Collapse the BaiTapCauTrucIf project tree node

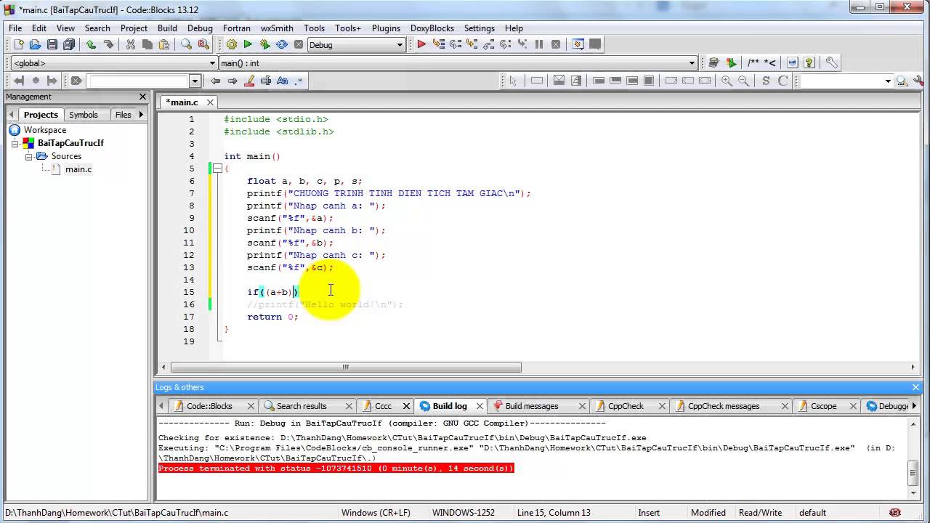pos(15,143)
